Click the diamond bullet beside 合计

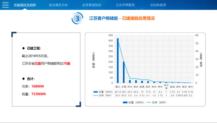(23, 79)
